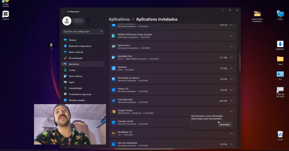The height and width of the screenshot is (151, 289).
Task: Click the Filmes e TV app icon
Action: [x=114, y=90]
